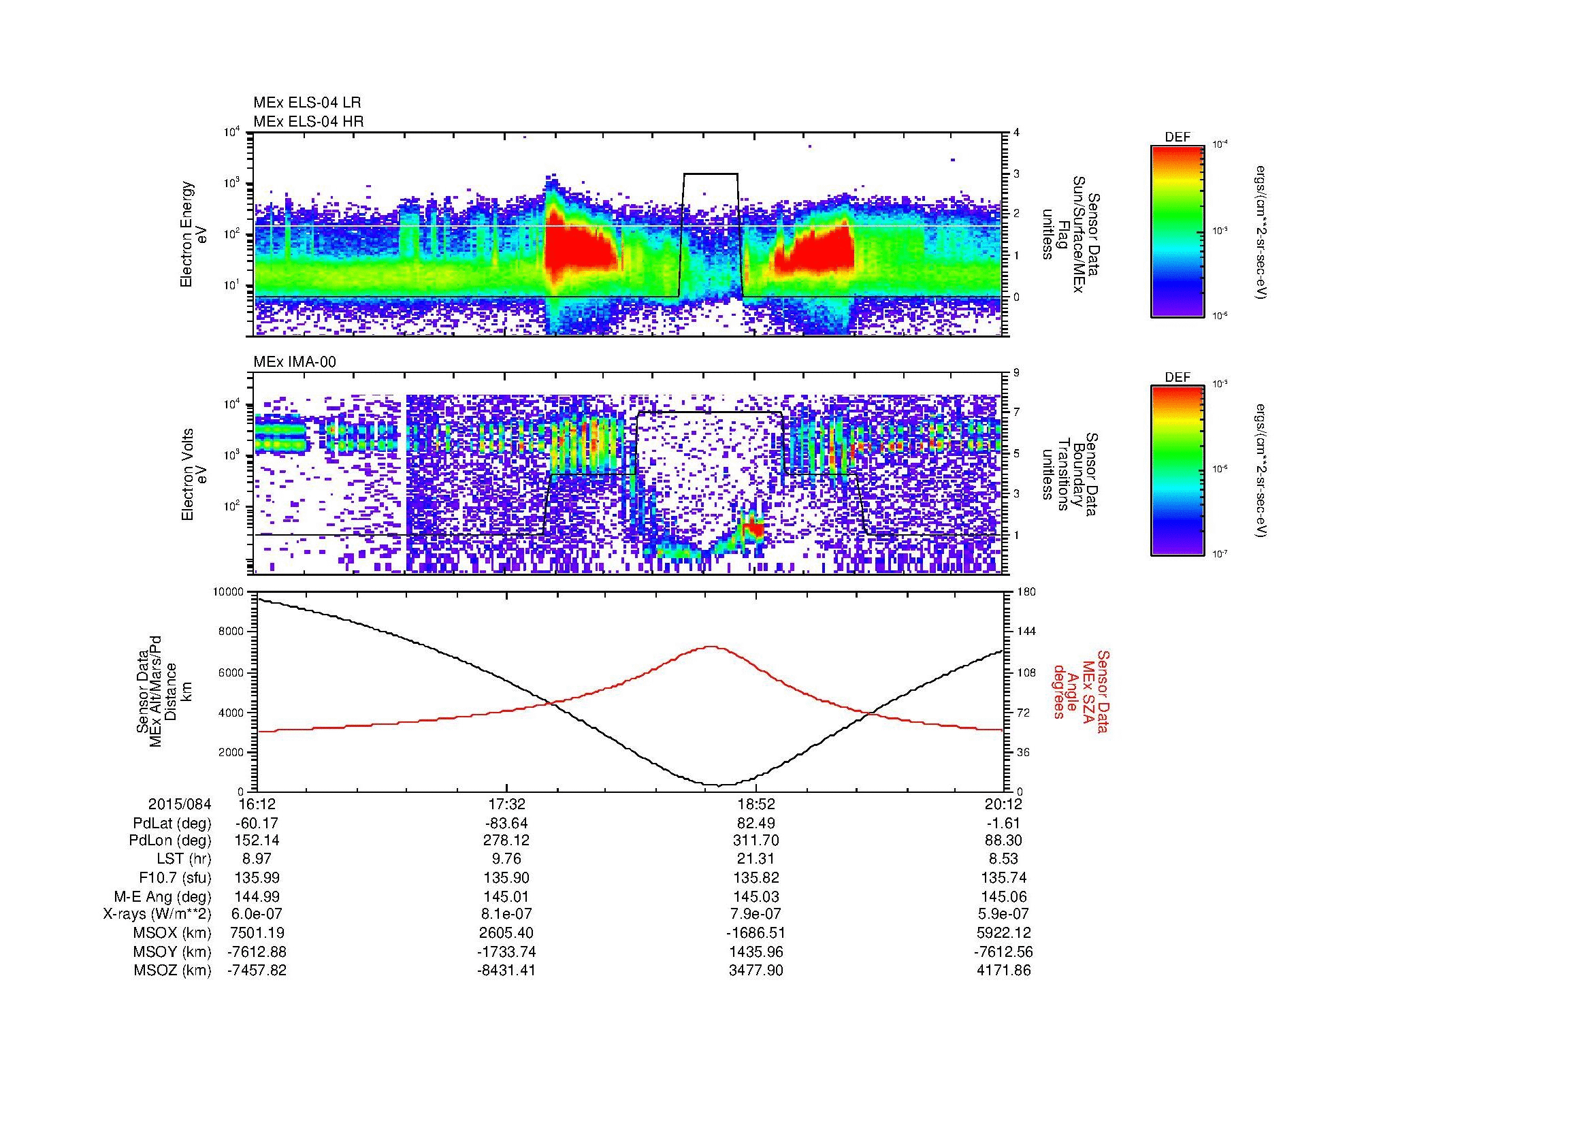
Task: Click the IMA DEF color bar
Action: pos(1177,471)
